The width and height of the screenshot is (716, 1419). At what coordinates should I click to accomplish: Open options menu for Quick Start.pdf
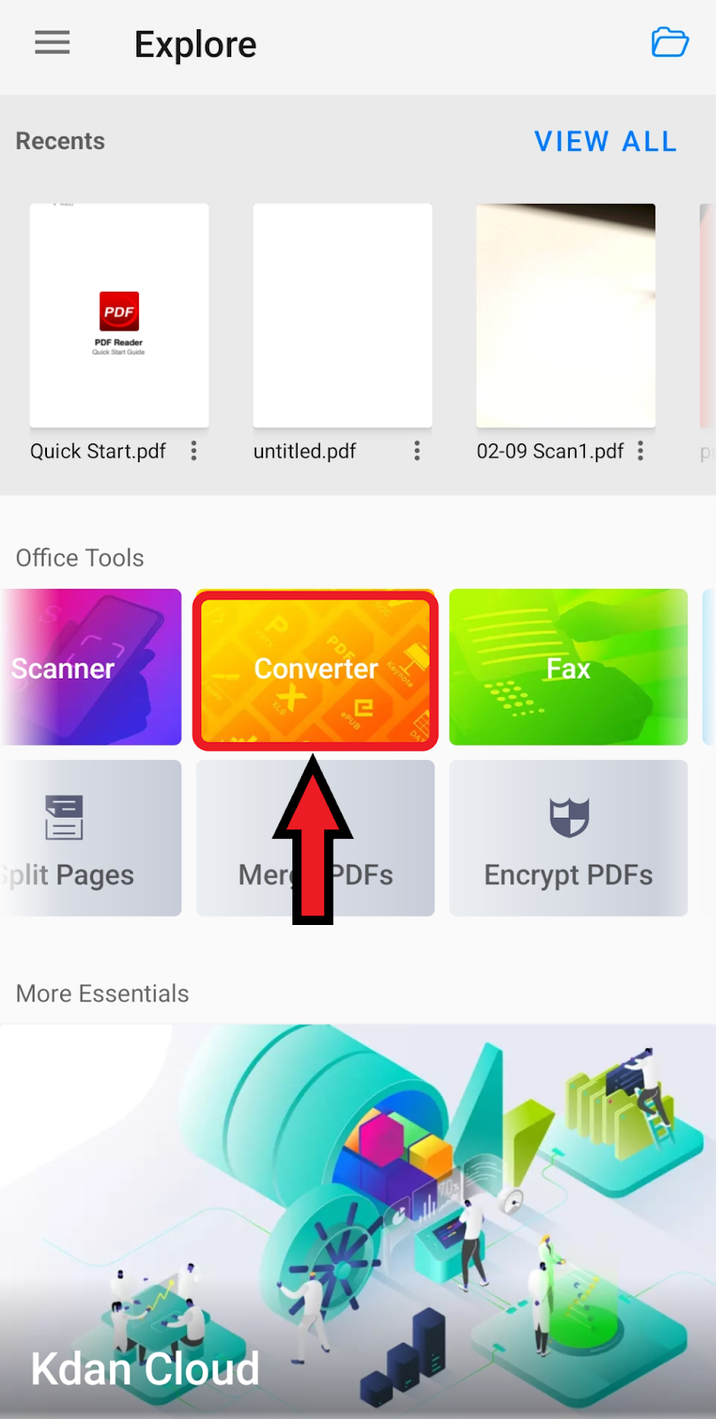pyautogui.click(x=193, y=451)
